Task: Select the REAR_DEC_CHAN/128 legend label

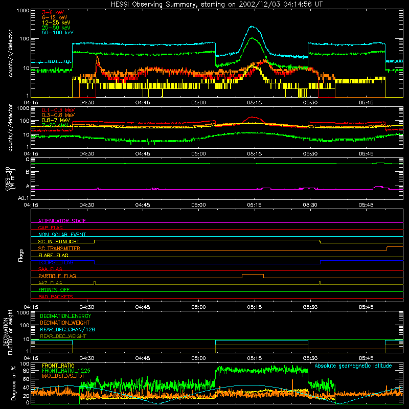Action: (67, 329)
